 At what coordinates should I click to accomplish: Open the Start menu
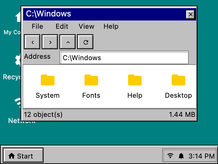pyautogui.click(x=23, y=155)
